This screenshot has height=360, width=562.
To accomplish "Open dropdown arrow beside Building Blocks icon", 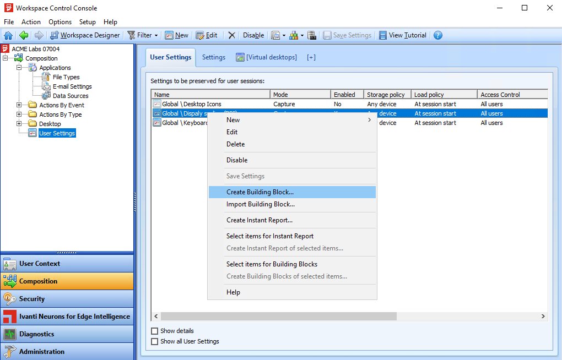I will click(x=302, y=35).
